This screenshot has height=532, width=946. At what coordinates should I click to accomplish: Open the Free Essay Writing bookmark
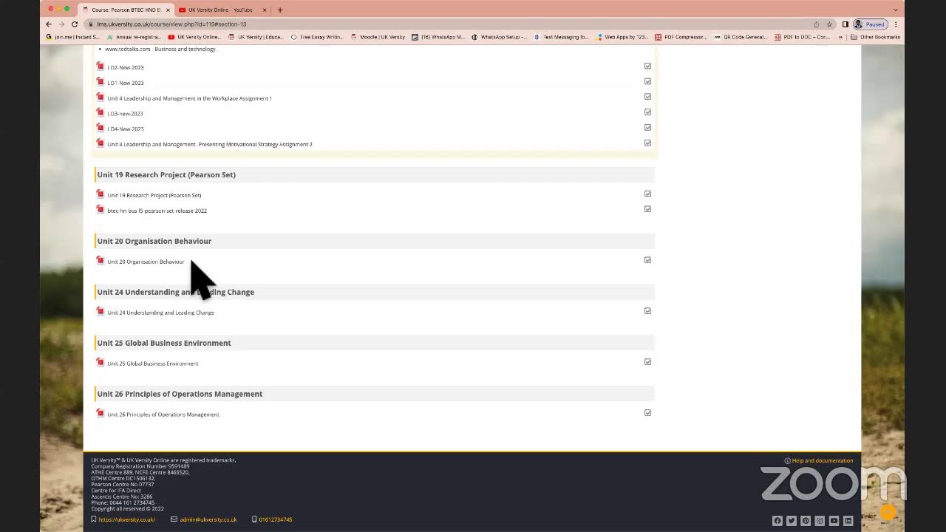pyautogui.click(x=317, y=37)
